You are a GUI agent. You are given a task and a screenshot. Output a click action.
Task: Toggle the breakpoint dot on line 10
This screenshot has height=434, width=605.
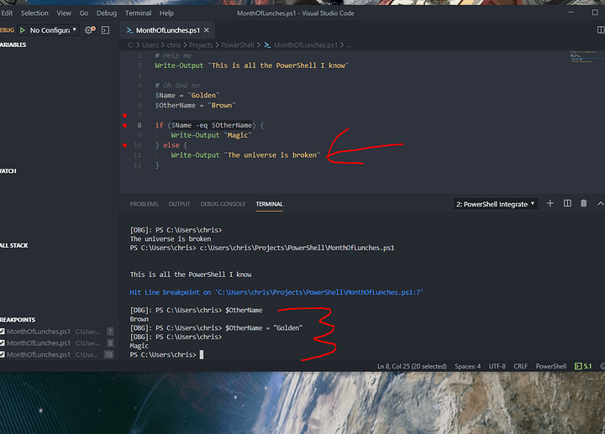coord(124,145)
